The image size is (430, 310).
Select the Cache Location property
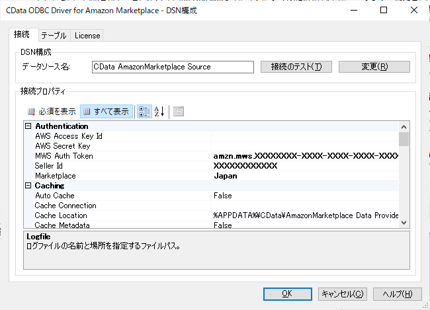61,215
